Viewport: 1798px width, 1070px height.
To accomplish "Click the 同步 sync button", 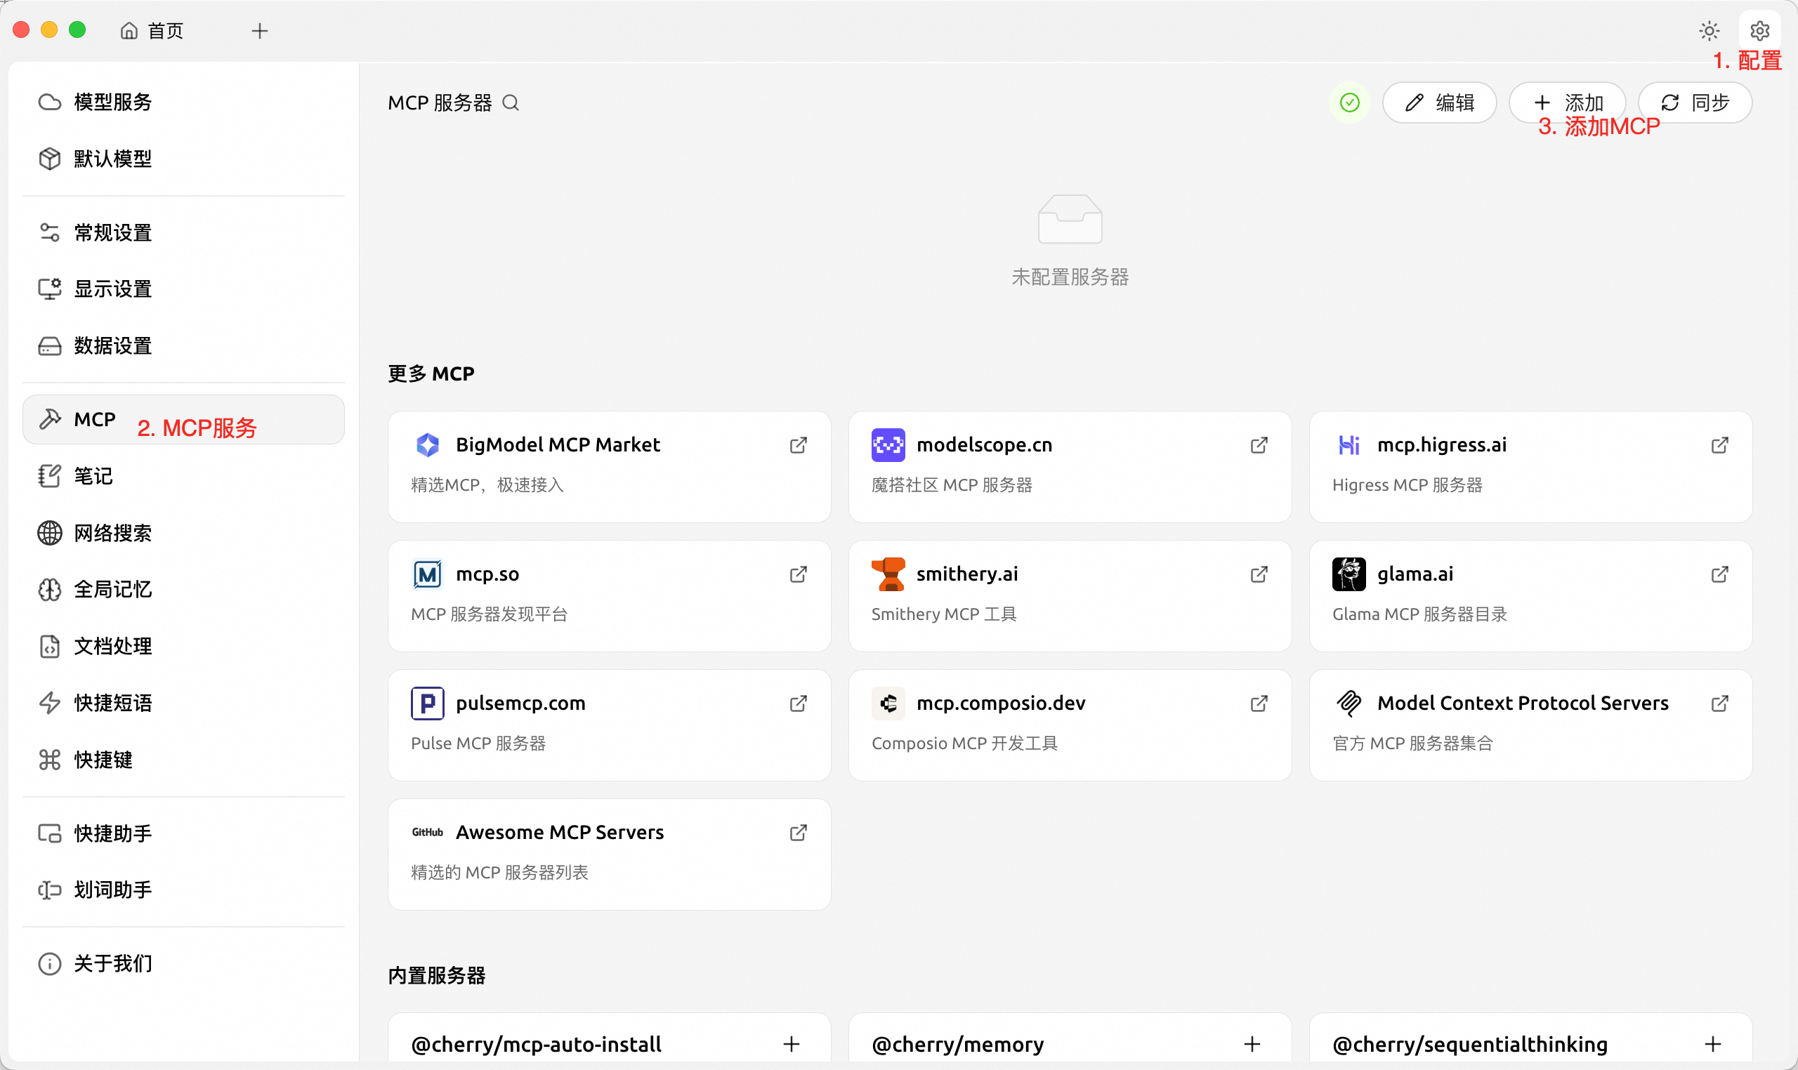I will [x=1694, y=103].
